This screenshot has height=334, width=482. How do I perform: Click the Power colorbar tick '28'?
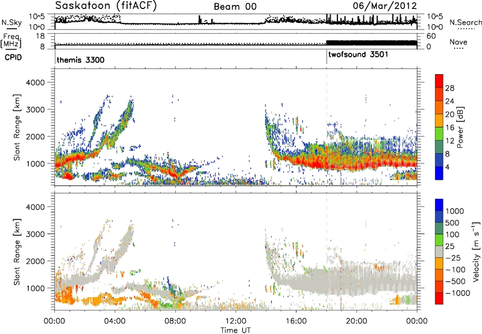point(449,88)
